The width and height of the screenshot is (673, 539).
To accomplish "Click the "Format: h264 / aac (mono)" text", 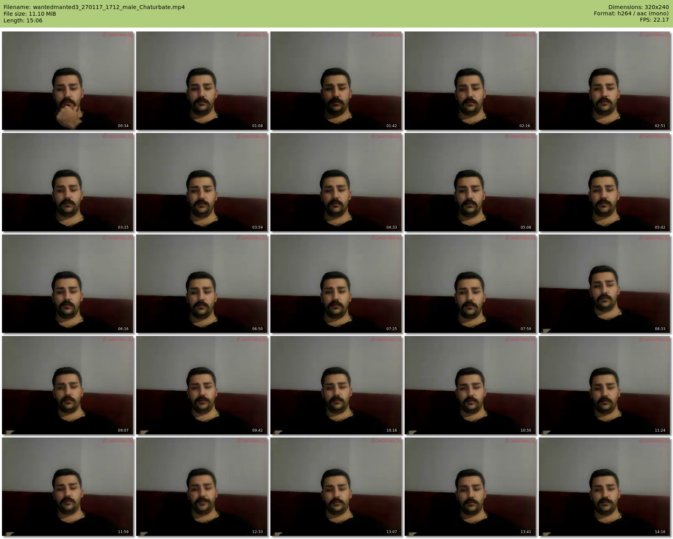I will (631, 14).
